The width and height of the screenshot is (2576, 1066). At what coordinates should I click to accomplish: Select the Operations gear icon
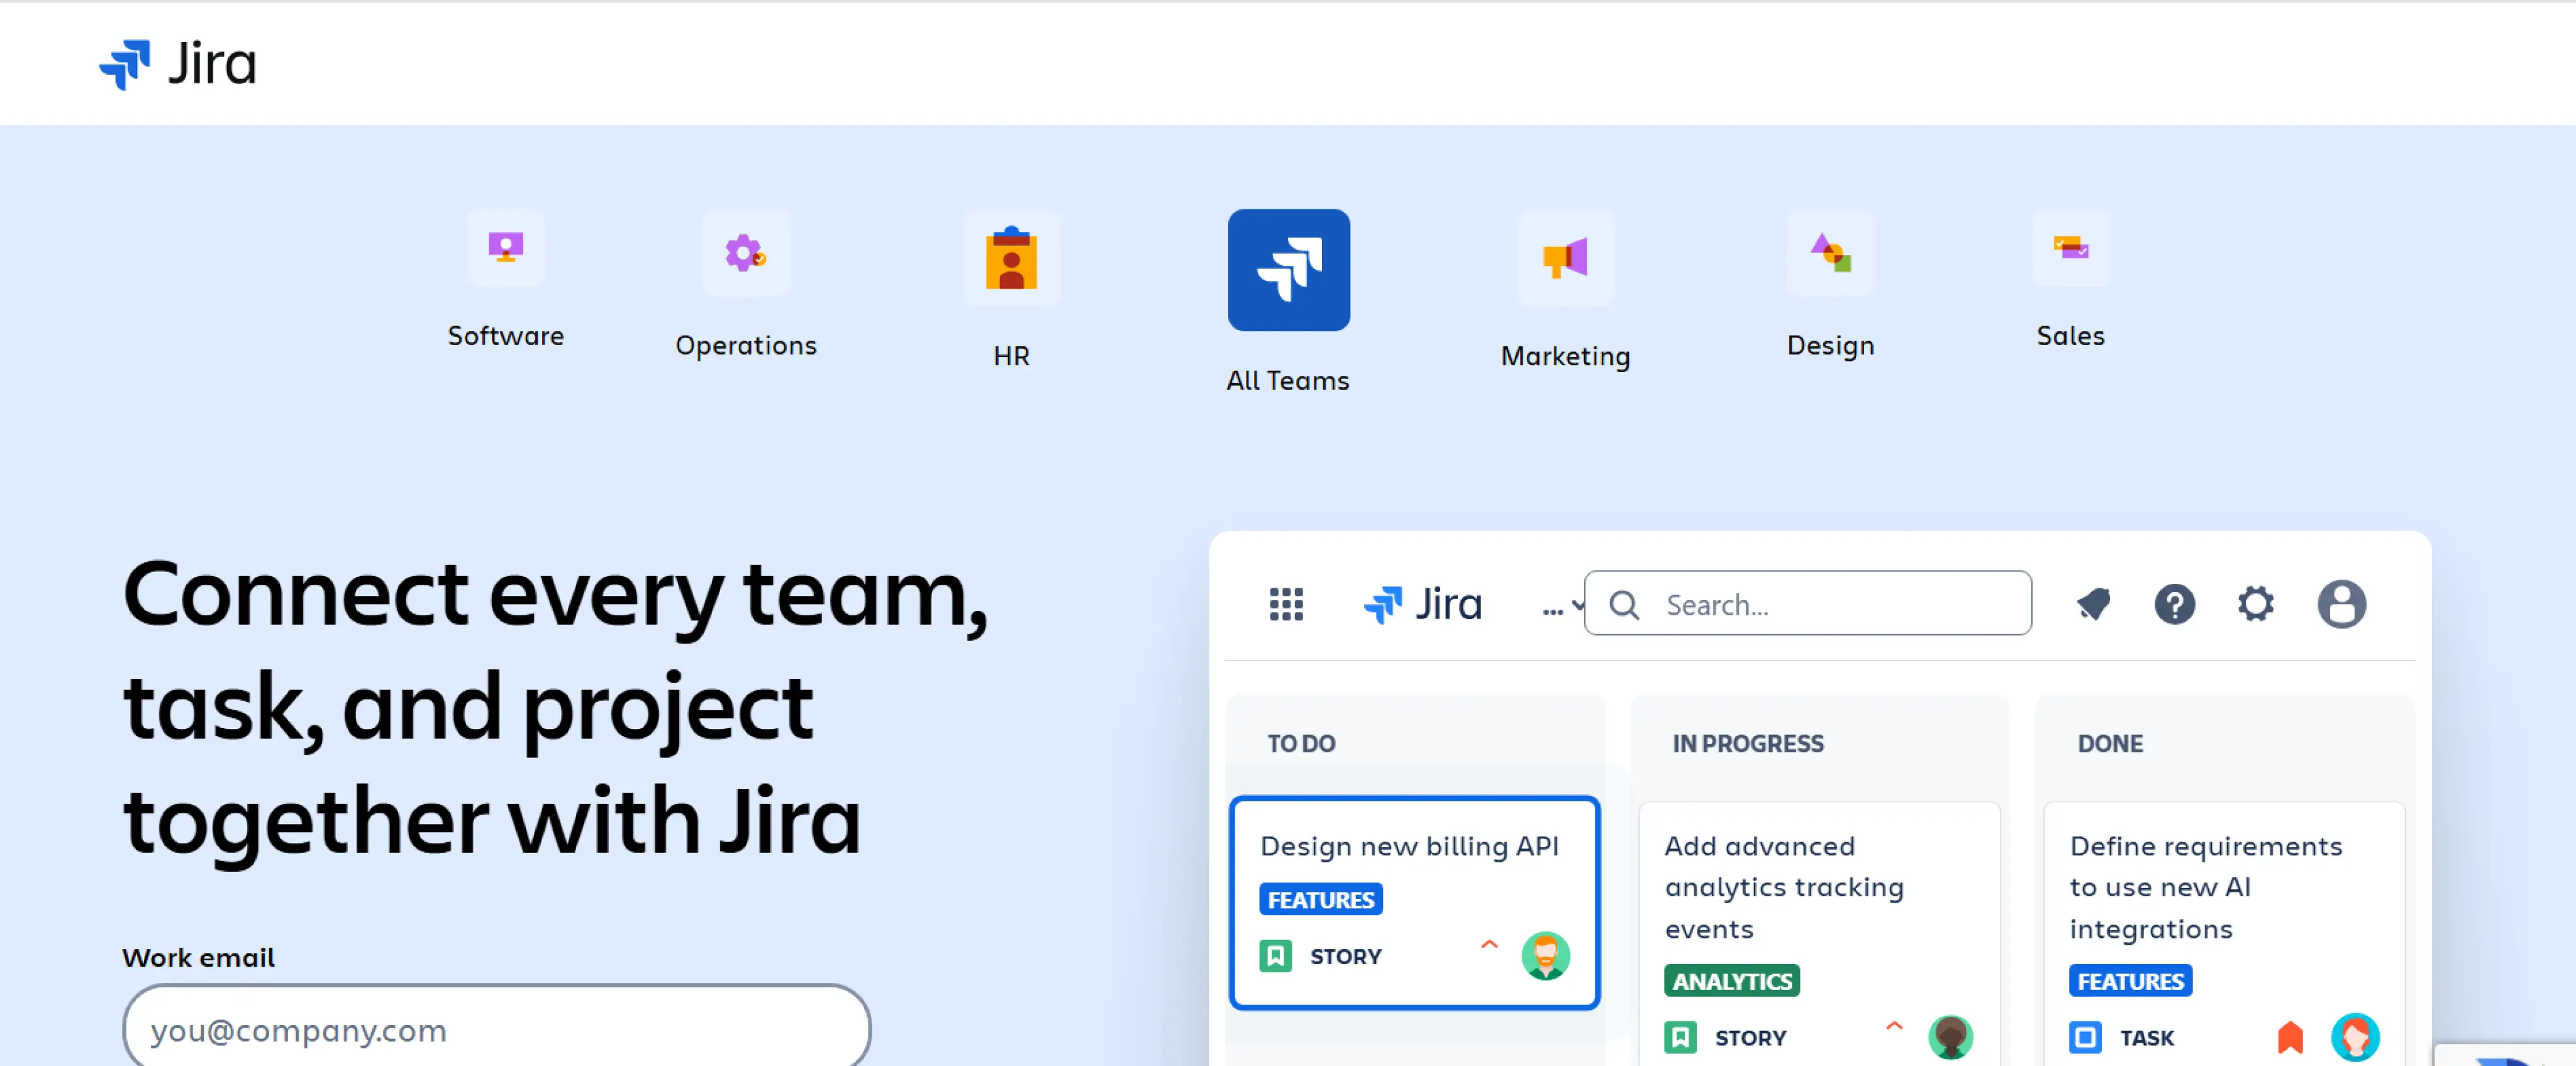pos(745,255)
